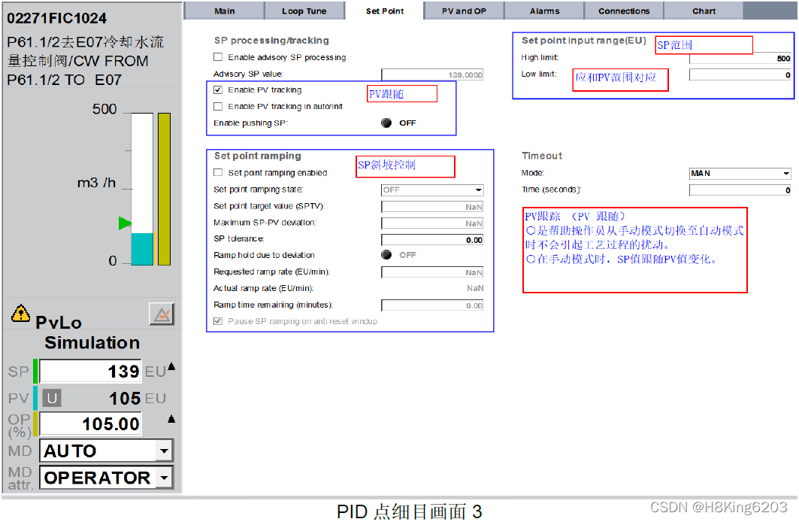Open the Chart tab
This screenshot has width=799, height=522.
point(704,11)
